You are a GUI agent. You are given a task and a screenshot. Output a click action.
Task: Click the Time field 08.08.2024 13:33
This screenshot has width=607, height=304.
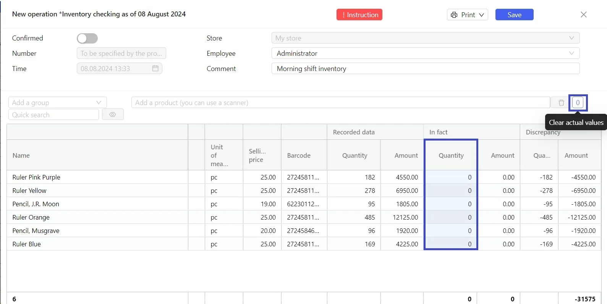coord(119,69)
